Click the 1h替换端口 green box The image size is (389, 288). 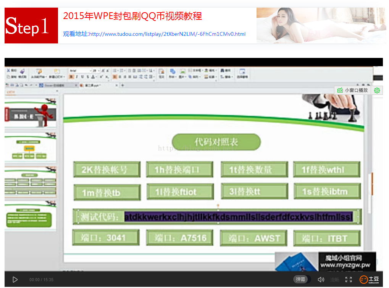coord(180,170)
